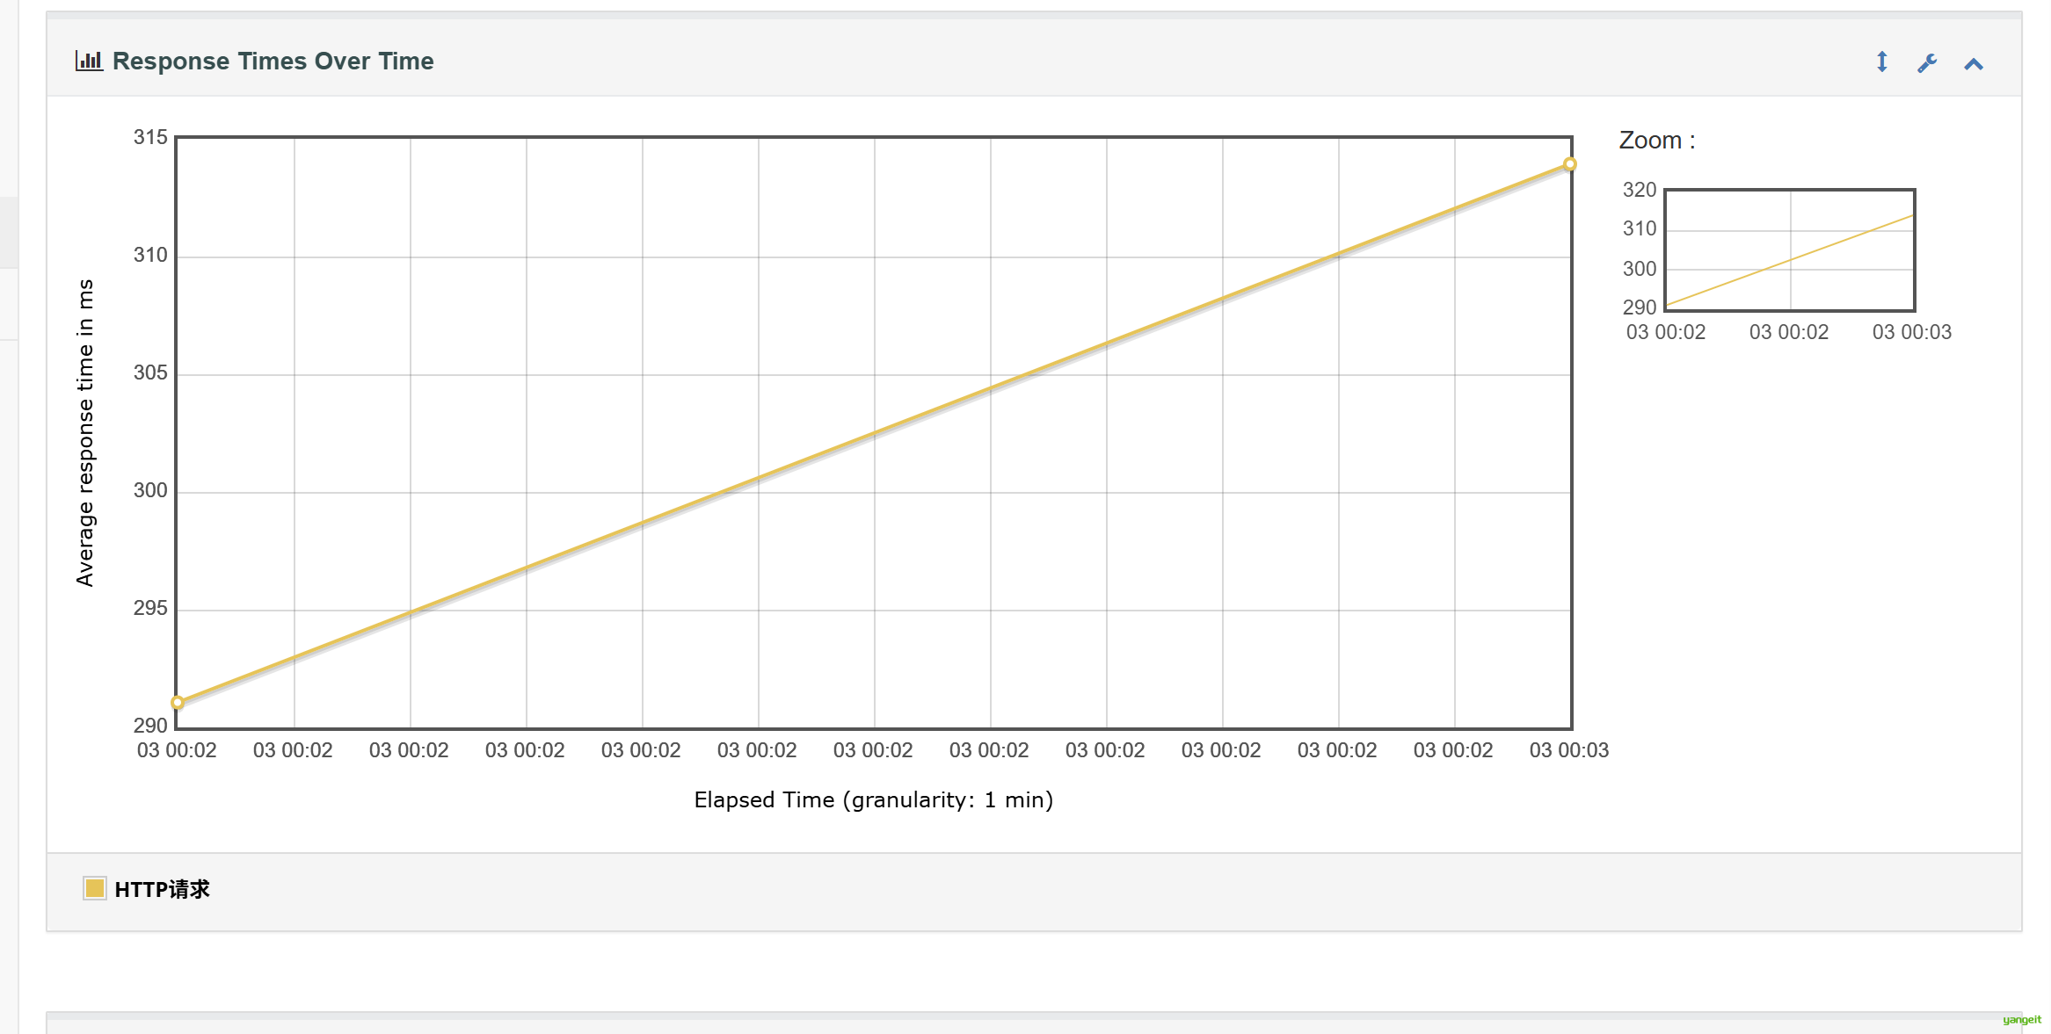Click the vertical resize arrows icon

coord(1882,62)
